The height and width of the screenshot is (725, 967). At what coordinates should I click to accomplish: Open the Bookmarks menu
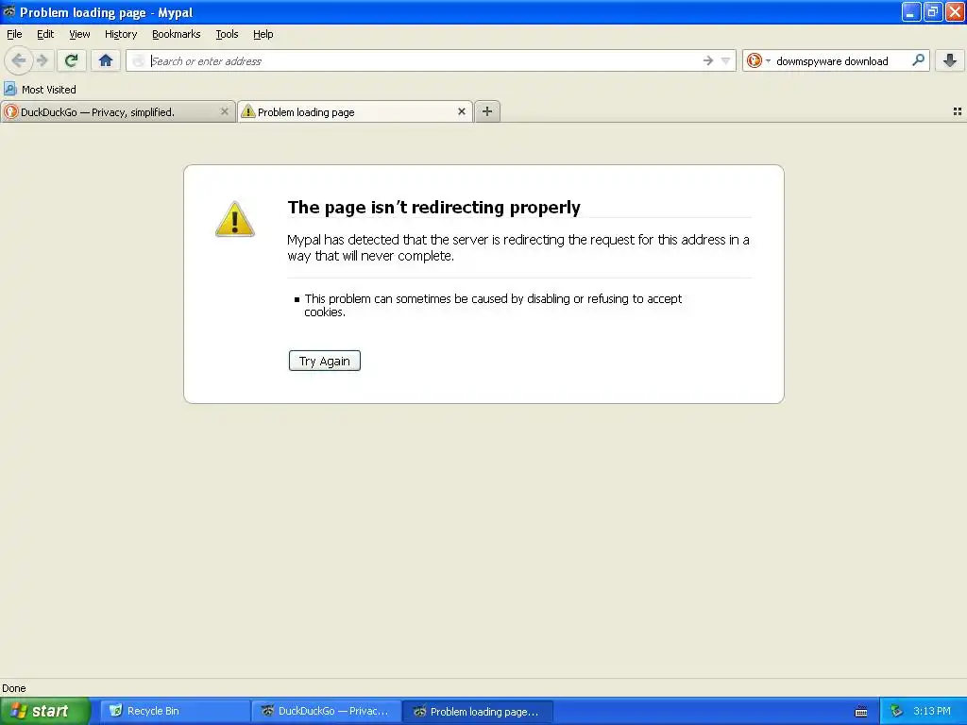pyautogui.click(x=177, y=34)
